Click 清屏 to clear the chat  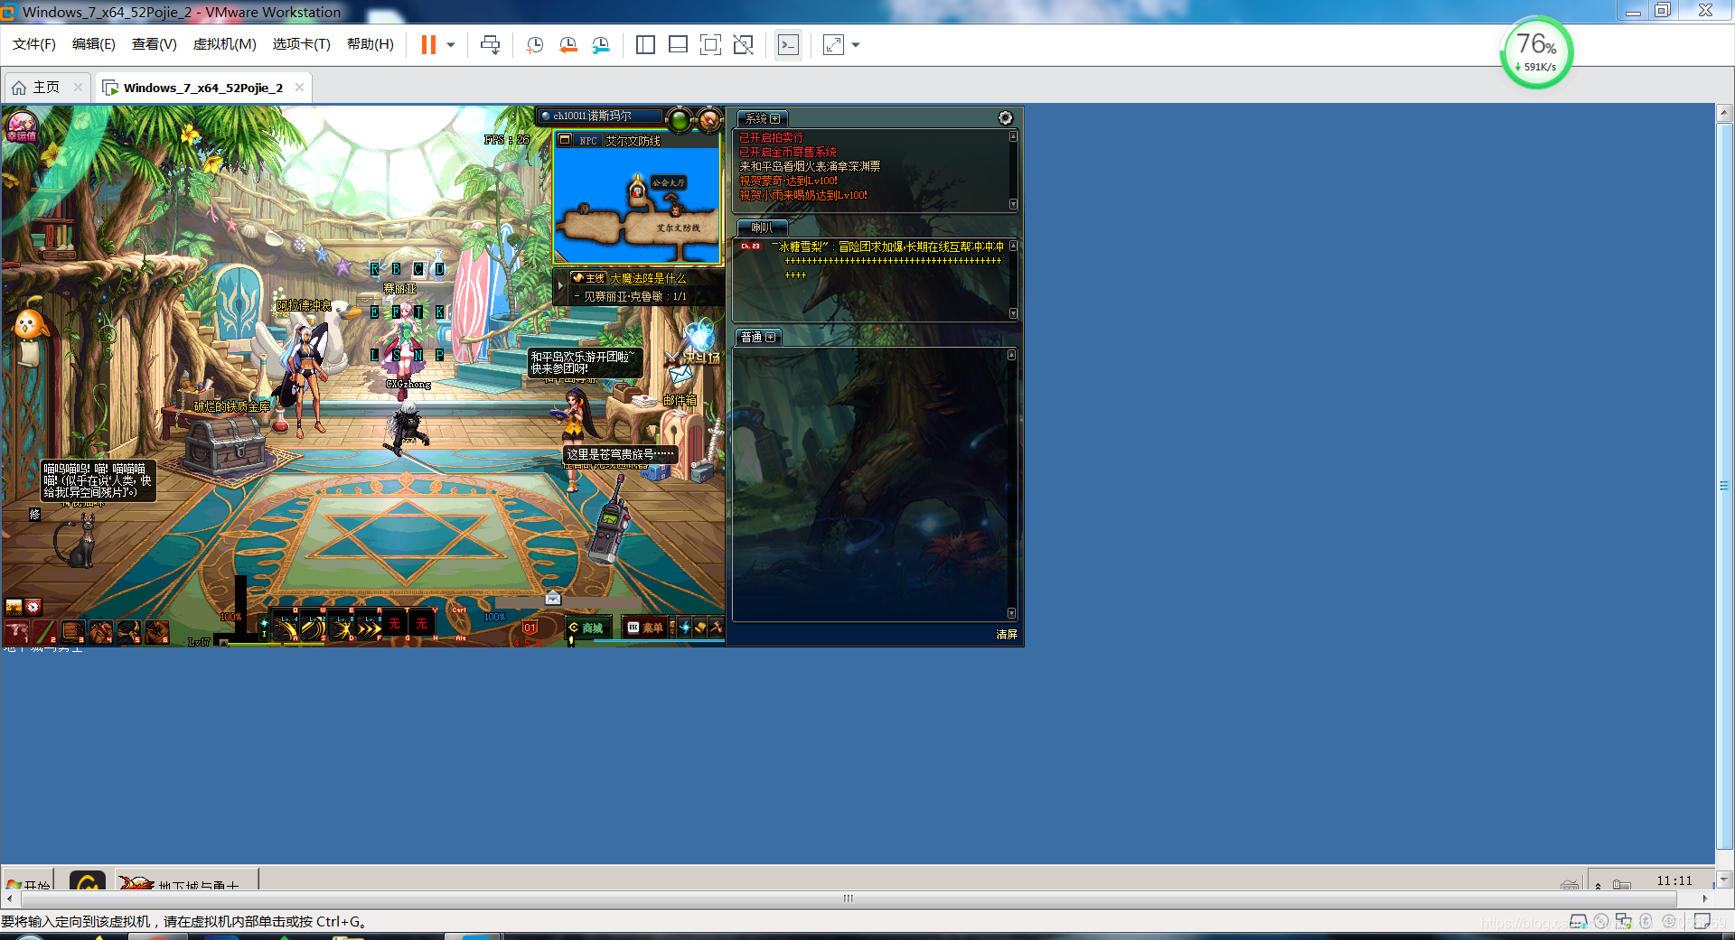tap(1007, 635)
